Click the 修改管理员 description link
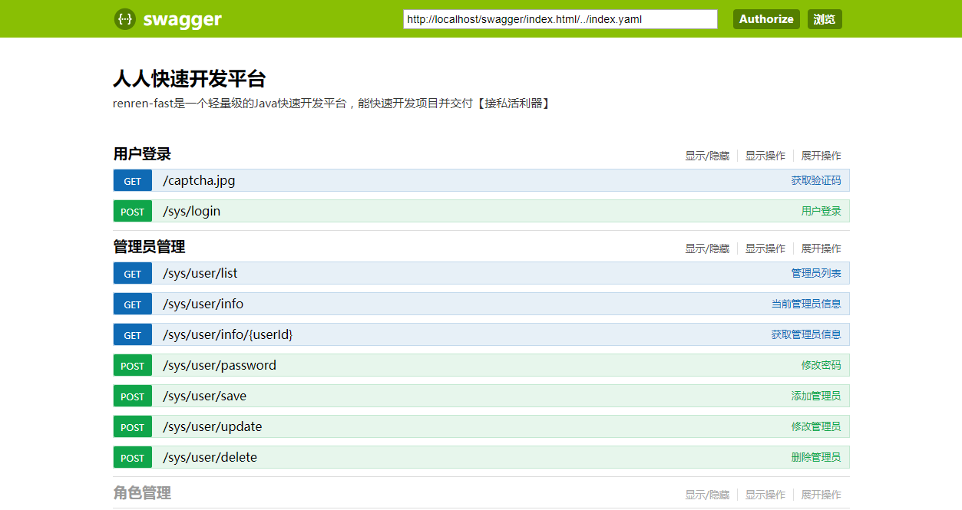The width and height of the screenshot is (962, 510). [x=816, y=427]
